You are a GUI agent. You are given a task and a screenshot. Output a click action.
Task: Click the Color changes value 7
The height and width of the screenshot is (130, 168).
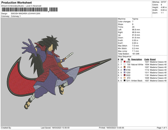[133, 22]
